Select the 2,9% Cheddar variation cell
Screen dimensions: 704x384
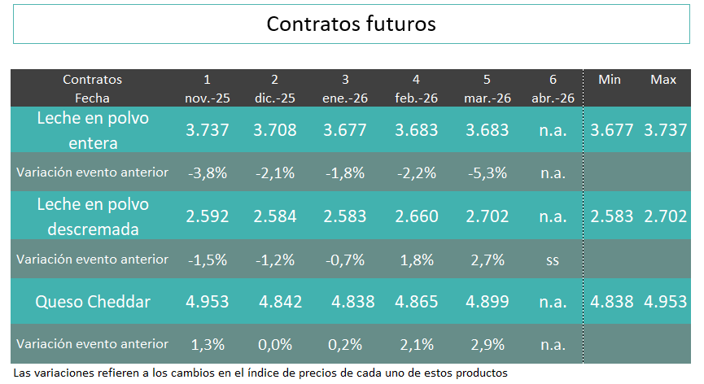[x=487, y=345]
